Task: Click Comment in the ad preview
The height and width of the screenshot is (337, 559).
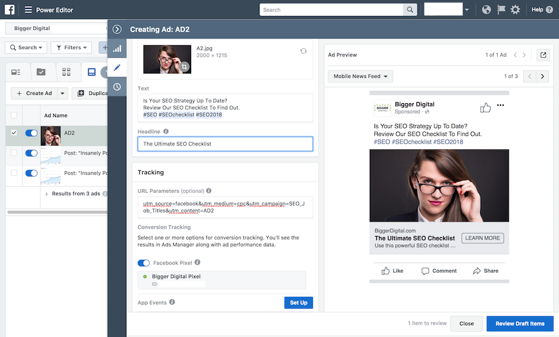Action: 439,271
